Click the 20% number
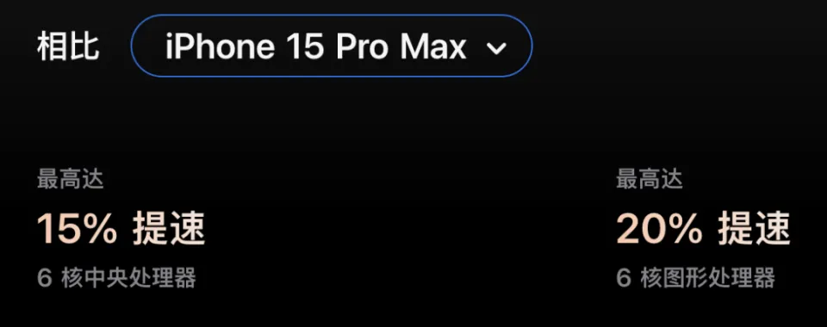827x327 pixels. tap(659, 229)
